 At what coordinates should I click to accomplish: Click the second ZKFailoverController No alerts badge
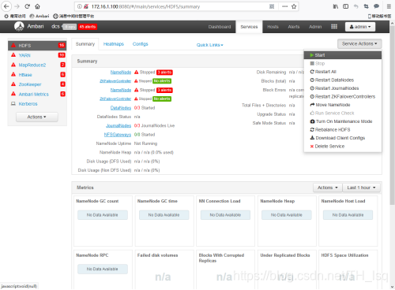click(162, 99)
